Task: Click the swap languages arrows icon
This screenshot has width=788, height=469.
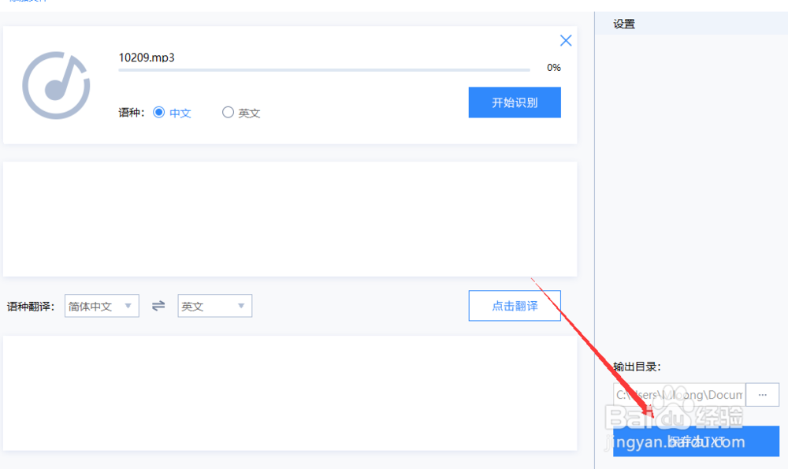Action: pyautogui.click(x=158, y=305)
